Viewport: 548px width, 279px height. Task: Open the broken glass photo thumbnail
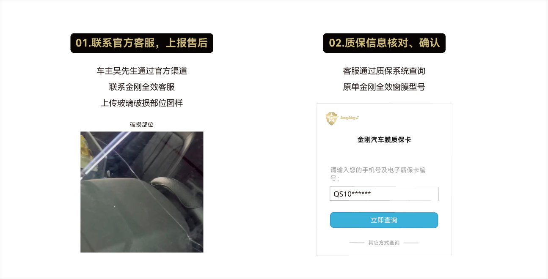142,192
